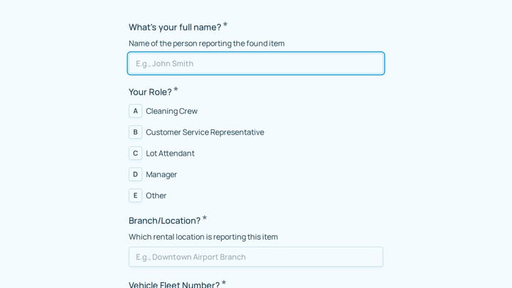This screenshot has height=288, width=512.
Task: Select the Manager role label
Action: coord(161,175)
